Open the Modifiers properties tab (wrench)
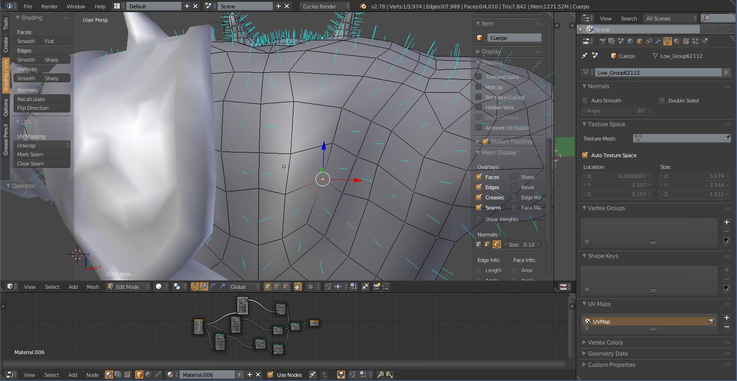Viewport: 737px width, 381px height. click(658, 41)
